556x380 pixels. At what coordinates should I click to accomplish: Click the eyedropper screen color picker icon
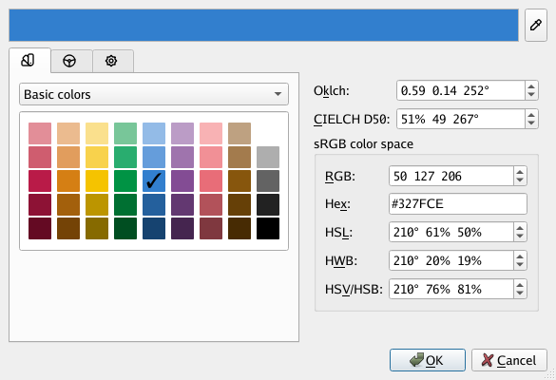pos(536,26)
